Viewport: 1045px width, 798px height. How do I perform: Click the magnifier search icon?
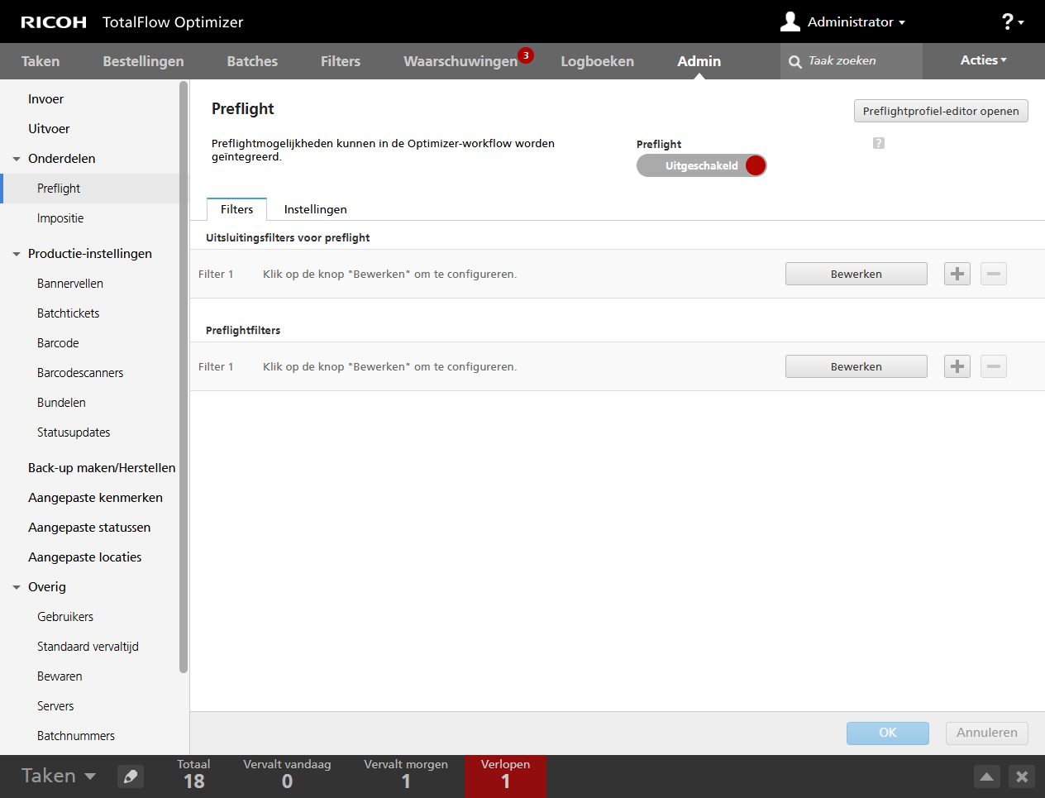tap(795, 62)
